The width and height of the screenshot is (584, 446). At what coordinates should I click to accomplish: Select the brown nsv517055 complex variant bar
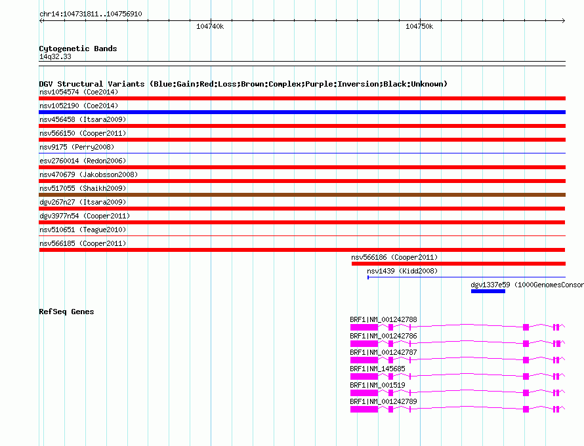(302, 195)
